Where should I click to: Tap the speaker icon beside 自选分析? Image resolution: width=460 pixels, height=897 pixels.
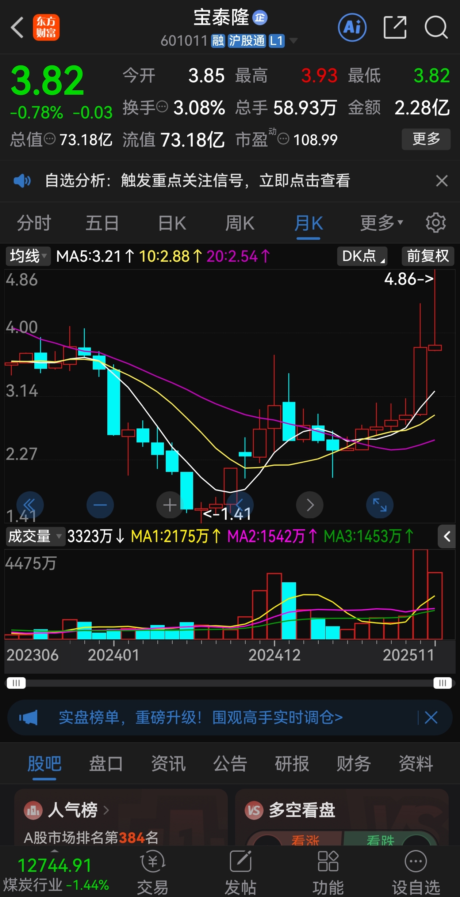coord(22,181)
